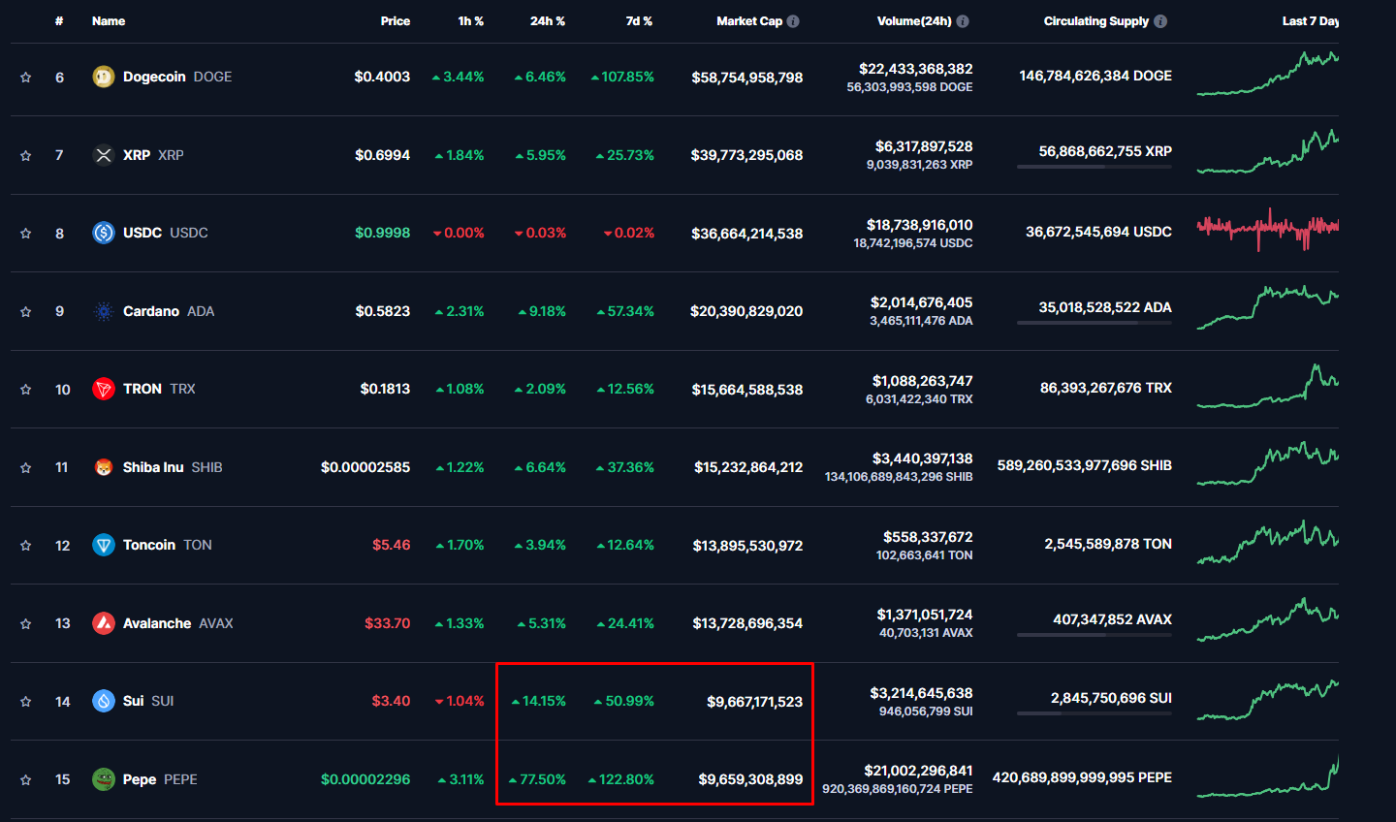
Task: Sort table by Price column header
Action: pos(396,21)
